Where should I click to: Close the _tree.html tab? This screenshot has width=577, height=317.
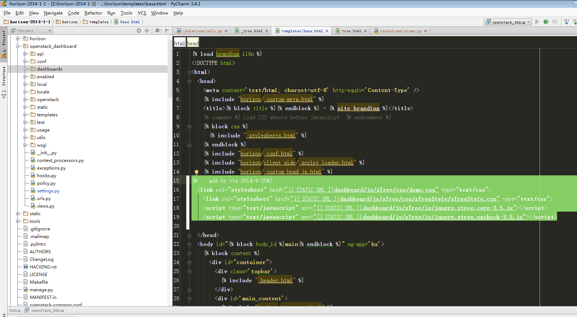tap(267, 31)
